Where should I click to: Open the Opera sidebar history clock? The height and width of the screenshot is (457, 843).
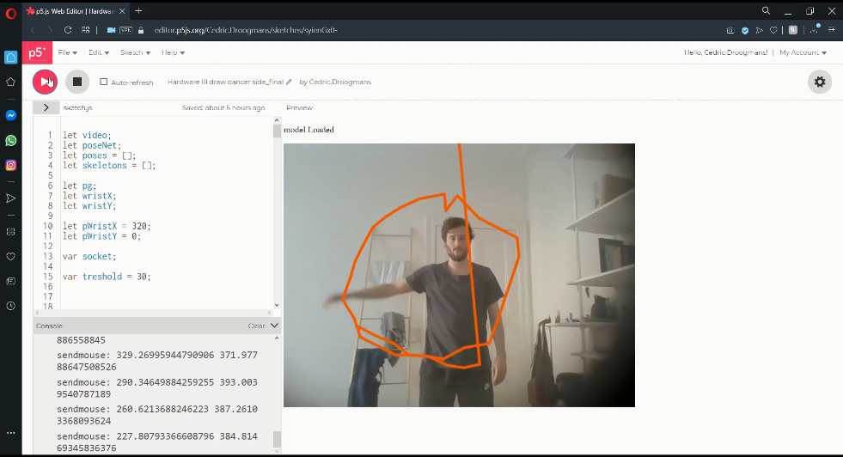(11, 306)
